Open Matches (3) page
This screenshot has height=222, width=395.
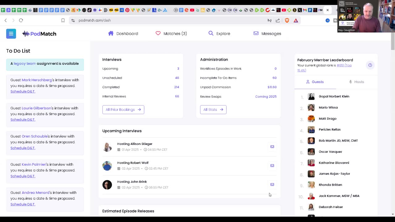pyautogui.click(x=171, y=33)
